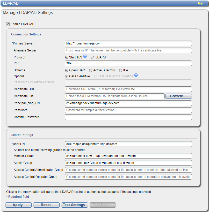Run Test Settings
Viewport: 209px width, 212px height.
[x=74, y=205]
